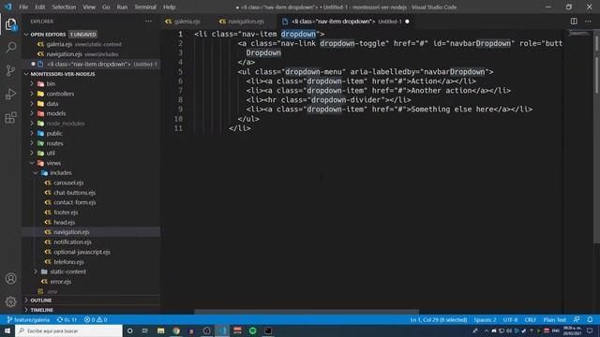Open the View menu
600x337 pixels.
point(89,7)
